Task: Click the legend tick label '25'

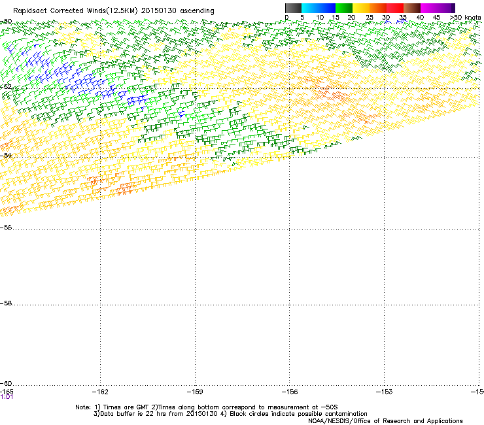Action: click(x=370, y=18)
